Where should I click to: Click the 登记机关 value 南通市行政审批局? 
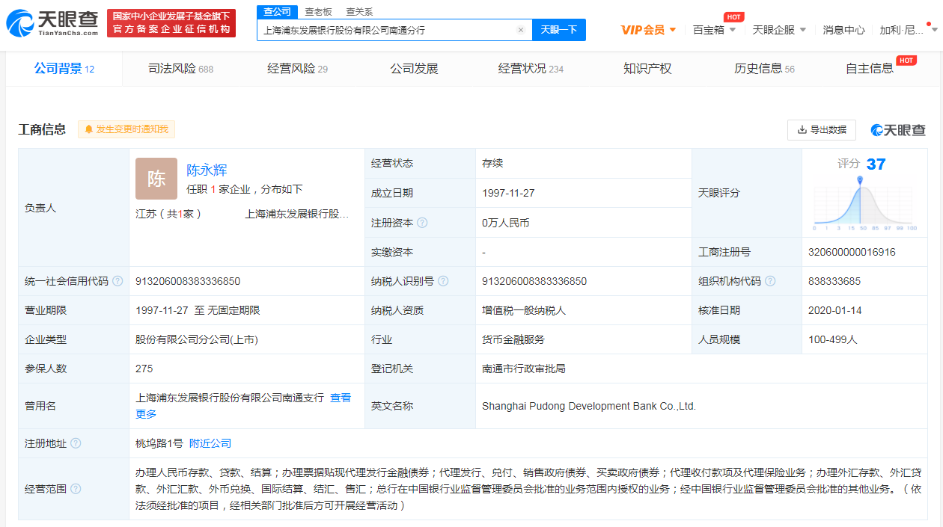coord(524,369)
